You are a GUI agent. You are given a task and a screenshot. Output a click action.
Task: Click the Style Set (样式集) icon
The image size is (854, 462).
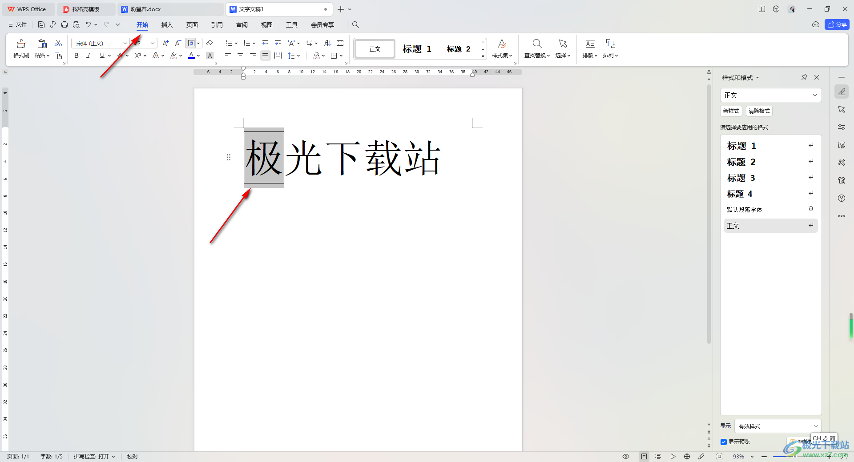tap(502, 44)
